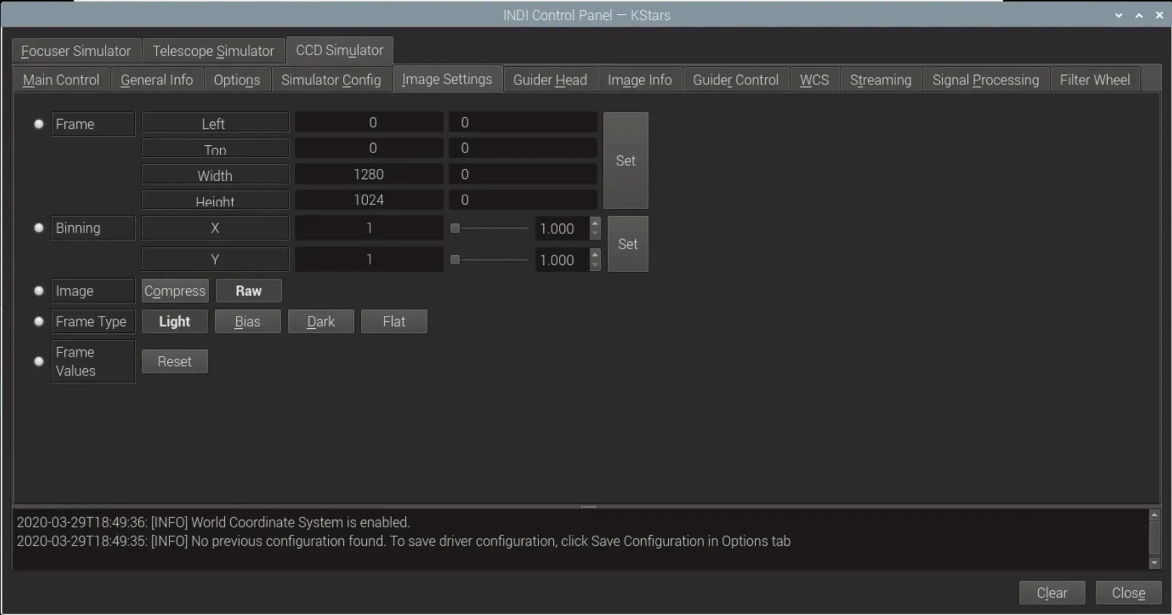1172x615 pixels.
Task: Switch to the Main Control tab
Action: [60, 80]
